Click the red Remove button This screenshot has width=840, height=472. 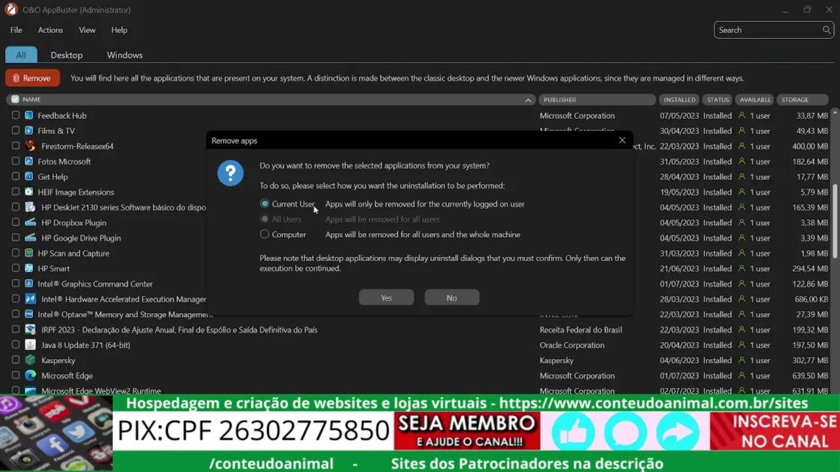click(x=32, y=78)
